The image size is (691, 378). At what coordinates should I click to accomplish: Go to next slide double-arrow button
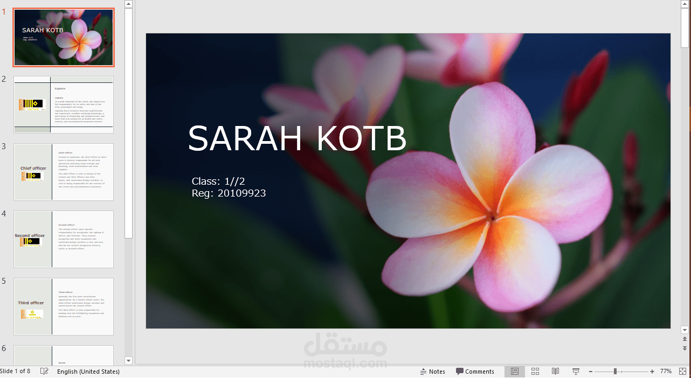[x=685, y=348]
